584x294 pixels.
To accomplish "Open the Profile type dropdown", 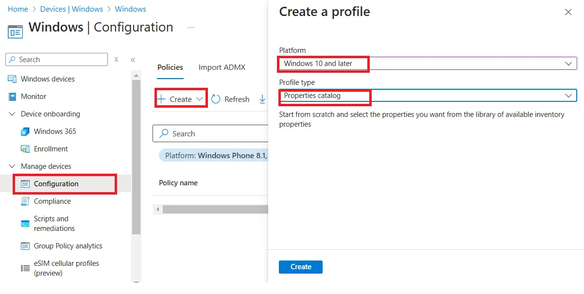I will (x=568, y=96).
